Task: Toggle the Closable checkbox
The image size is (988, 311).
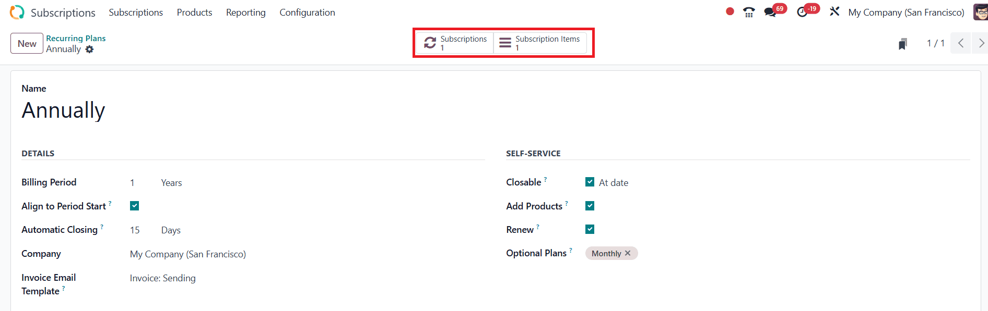Action: point(590,182)
